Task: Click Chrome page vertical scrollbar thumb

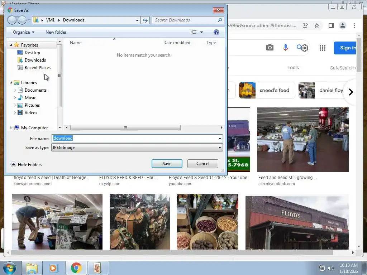Action: [x=359, y=55]
